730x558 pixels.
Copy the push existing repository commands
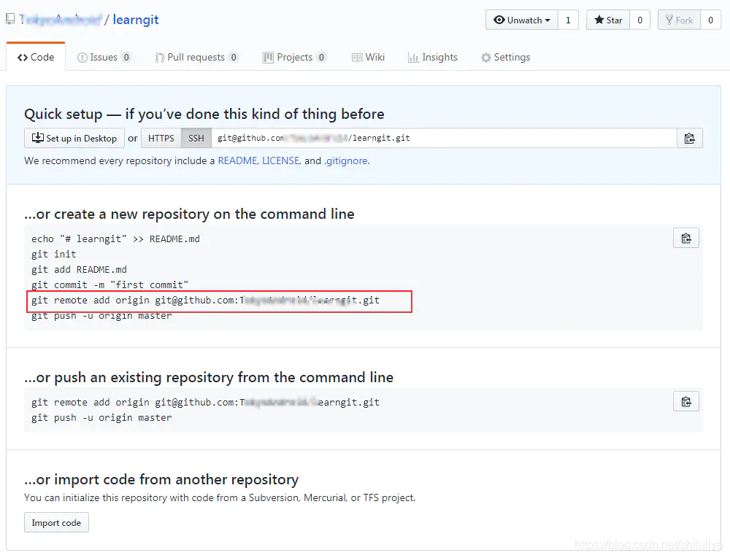pos(685,401)
